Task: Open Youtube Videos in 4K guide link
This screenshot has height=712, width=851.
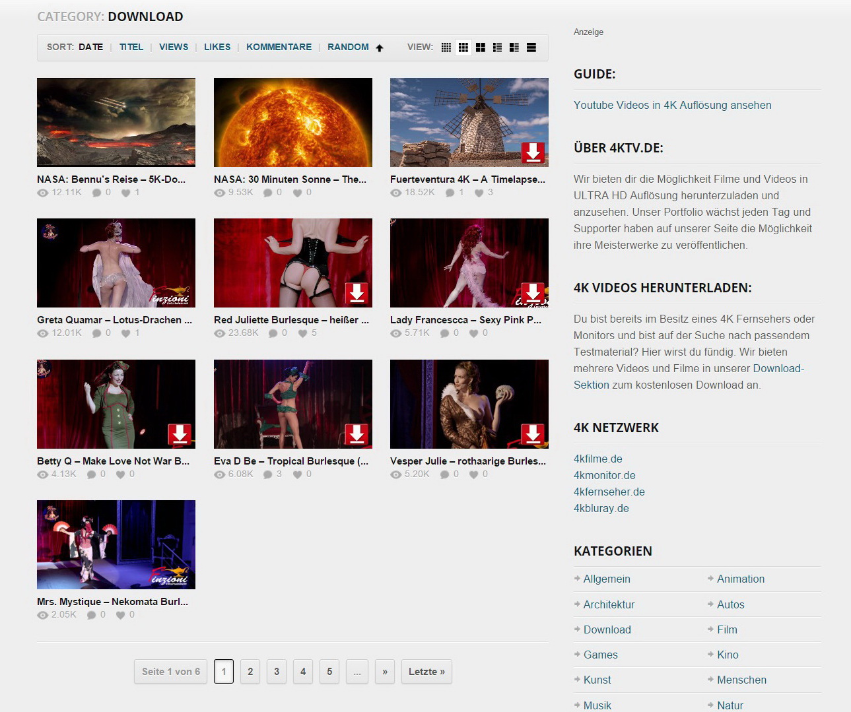Action: 672,105
